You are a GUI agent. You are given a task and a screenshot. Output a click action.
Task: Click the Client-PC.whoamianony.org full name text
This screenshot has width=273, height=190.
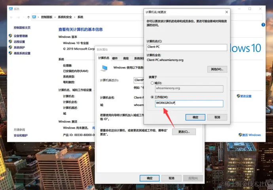click(x=165, y=60)
